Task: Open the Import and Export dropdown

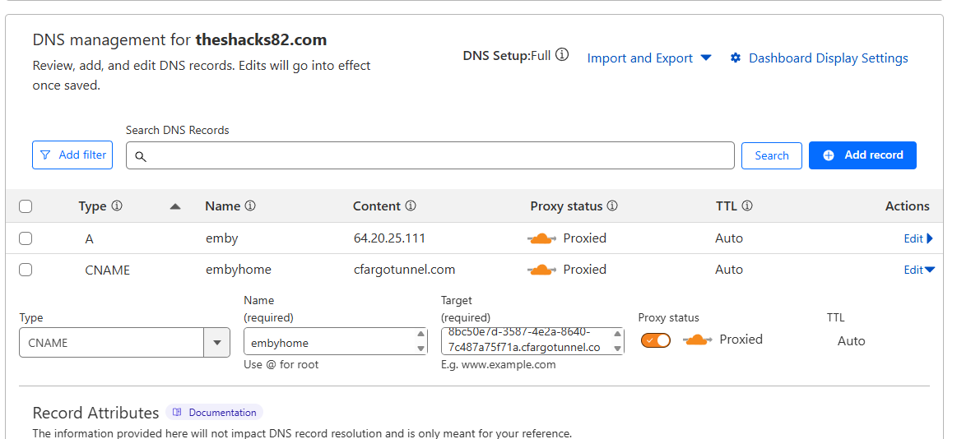Action: 649,58
